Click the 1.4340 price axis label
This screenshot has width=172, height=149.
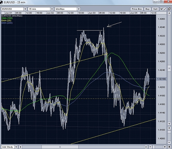(x=161, y=27)
